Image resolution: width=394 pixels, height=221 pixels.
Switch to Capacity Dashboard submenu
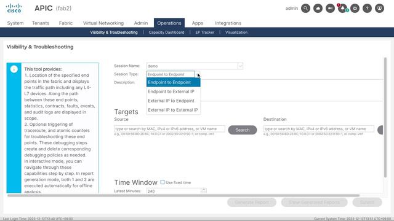pos(166,33)
